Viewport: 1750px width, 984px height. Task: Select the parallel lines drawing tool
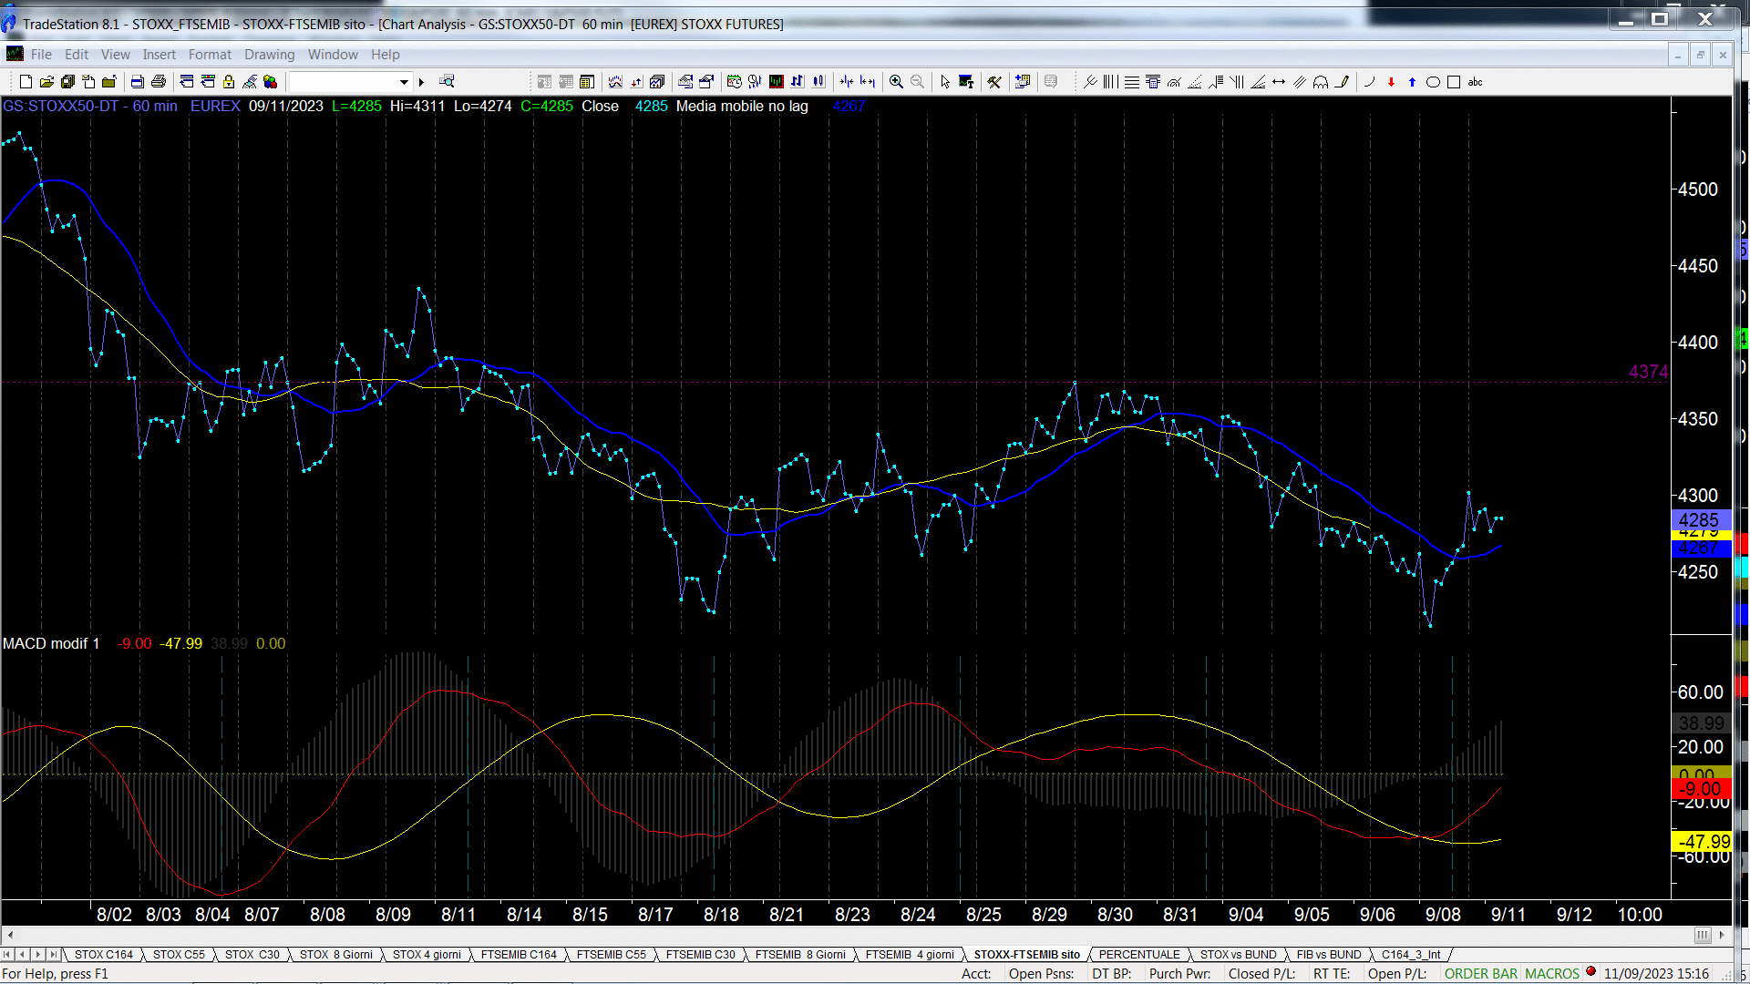pos(1300,82)
